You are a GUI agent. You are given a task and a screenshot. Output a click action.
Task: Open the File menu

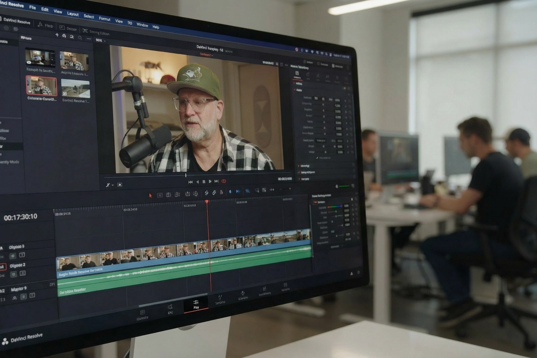coord(32,8)
